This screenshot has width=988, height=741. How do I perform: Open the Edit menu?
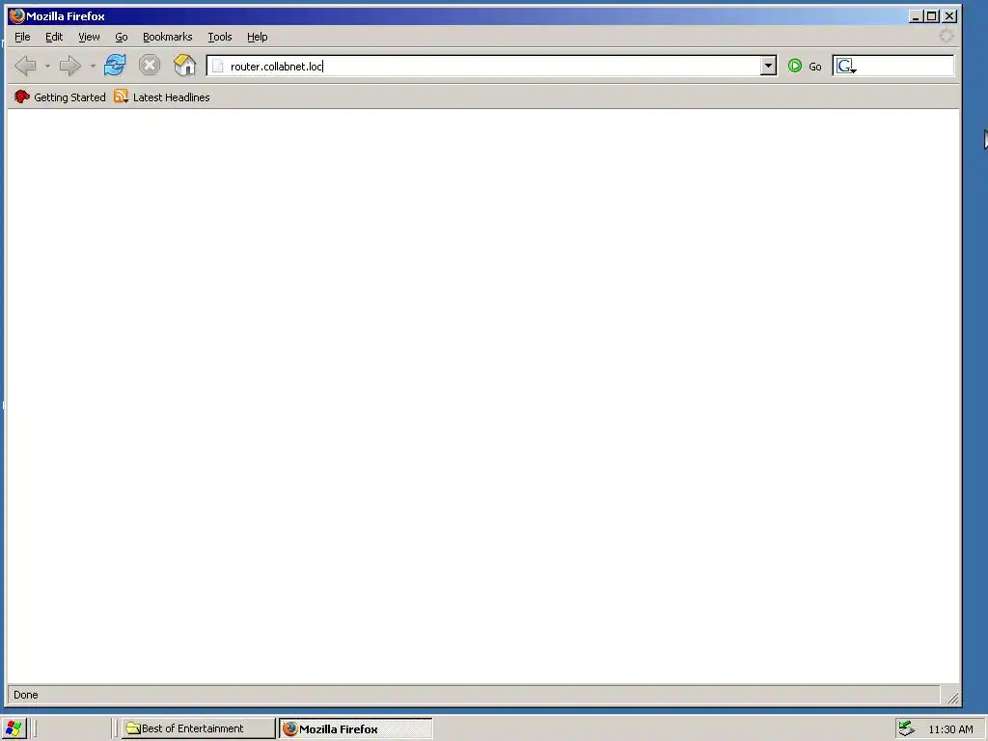(54, 37)
